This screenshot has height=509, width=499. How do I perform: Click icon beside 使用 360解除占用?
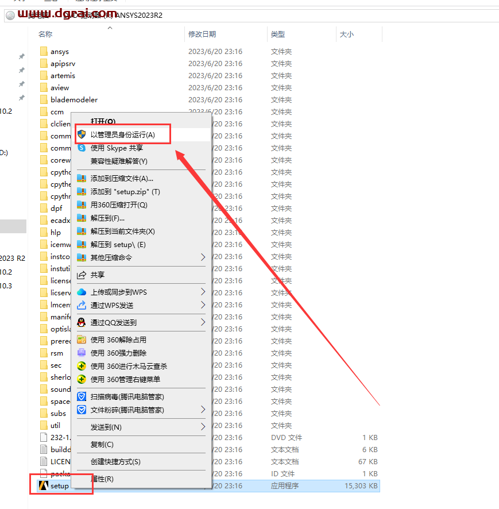tap(82, 340)
